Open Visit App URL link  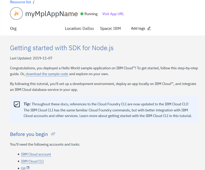click(113, 14)
